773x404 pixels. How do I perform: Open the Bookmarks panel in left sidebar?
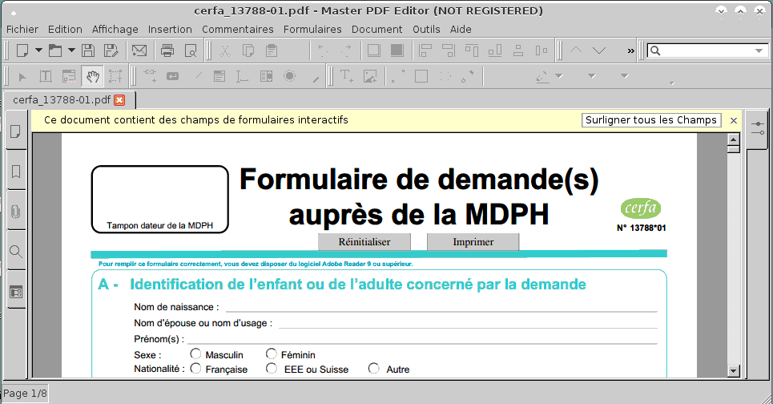(16, 172)
